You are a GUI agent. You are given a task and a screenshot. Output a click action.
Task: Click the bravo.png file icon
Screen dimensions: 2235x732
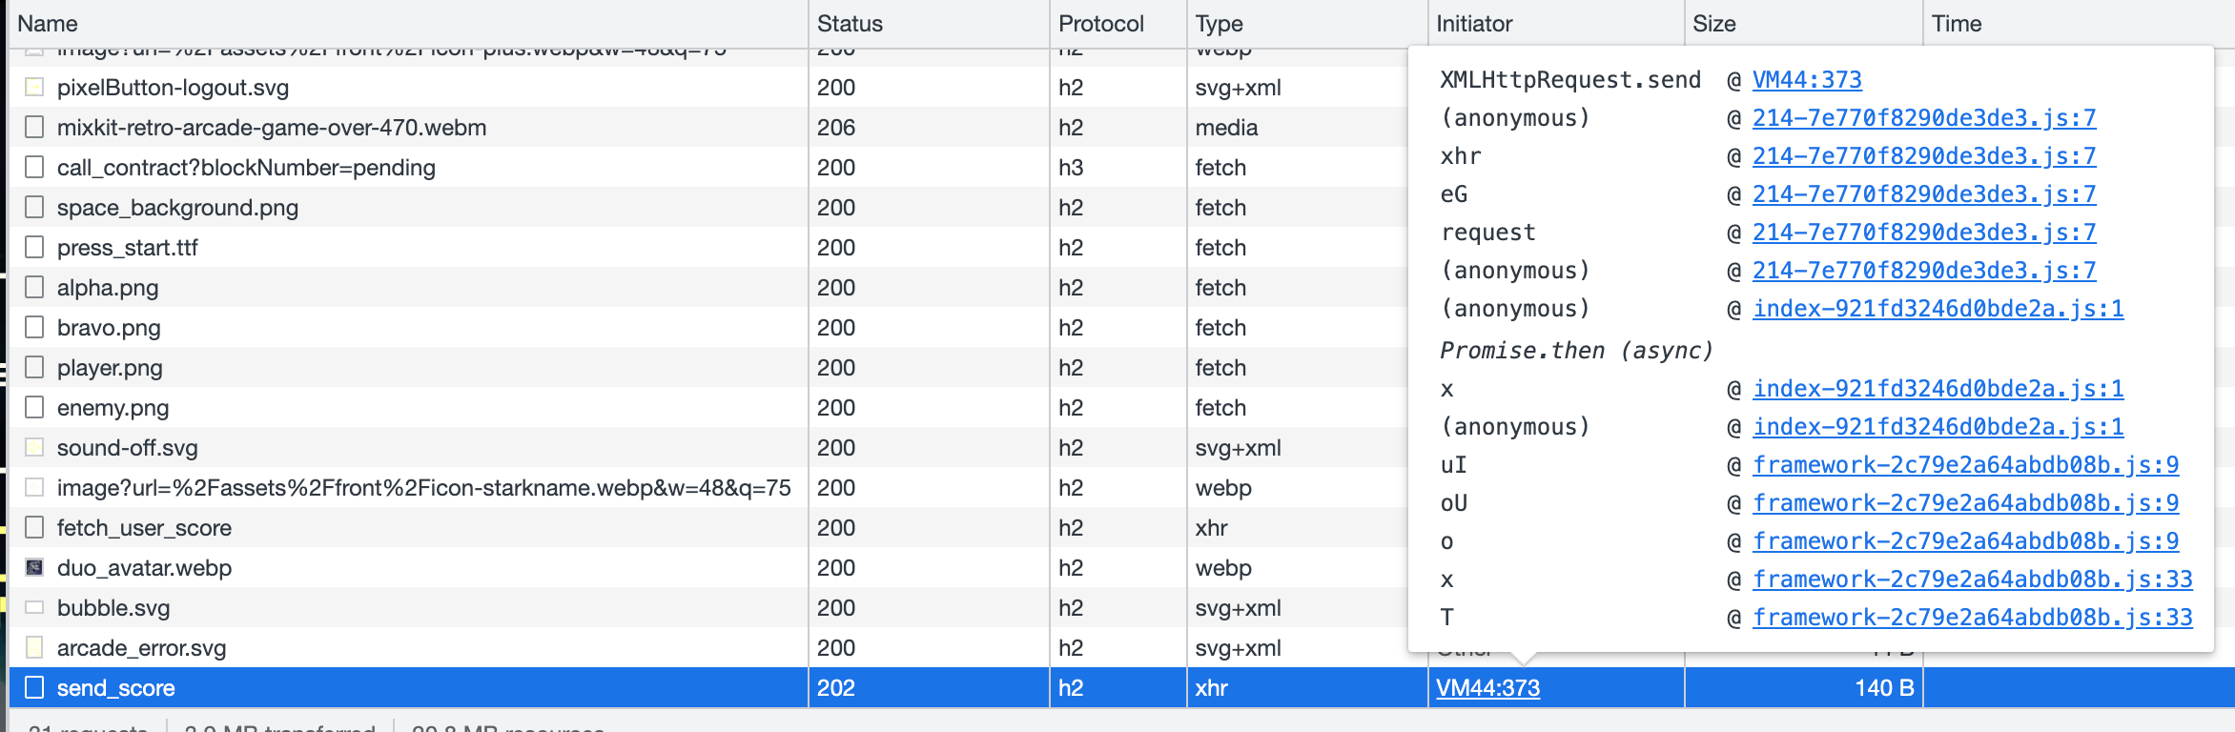[x=34, y=328]
